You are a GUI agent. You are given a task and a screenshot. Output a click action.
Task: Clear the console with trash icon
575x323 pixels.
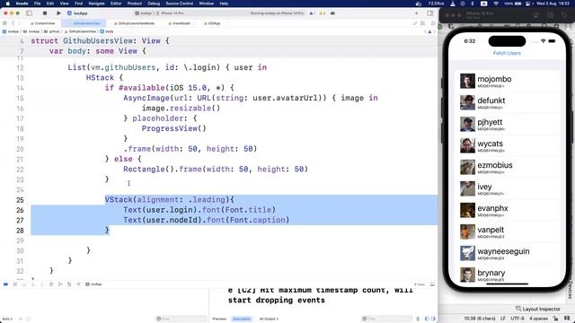pos(418,319)
